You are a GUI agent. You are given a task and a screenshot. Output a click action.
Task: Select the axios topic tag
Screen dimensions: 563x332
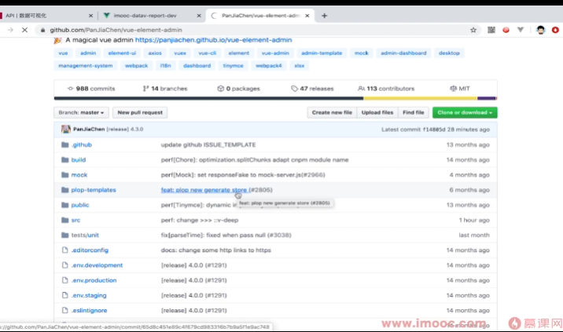click(155, 53)
